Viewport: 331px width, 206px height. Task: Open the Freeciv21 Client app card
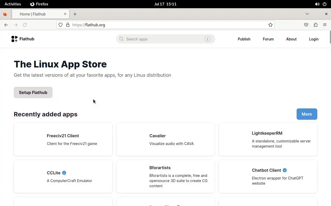tap(63, 139)
